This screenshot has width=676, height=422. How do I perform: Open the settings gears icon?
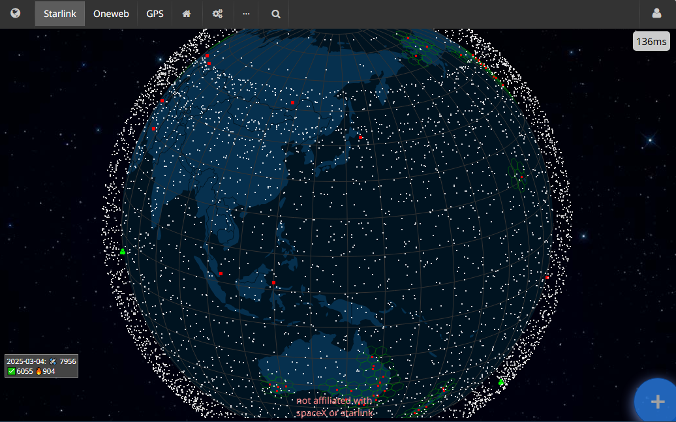click(x=217, y=14)
